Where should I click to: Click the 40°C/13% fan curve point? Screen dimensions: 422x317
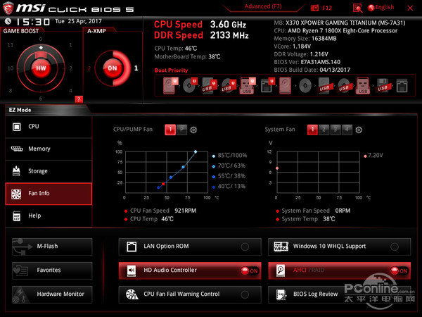(x=158, y=187)
